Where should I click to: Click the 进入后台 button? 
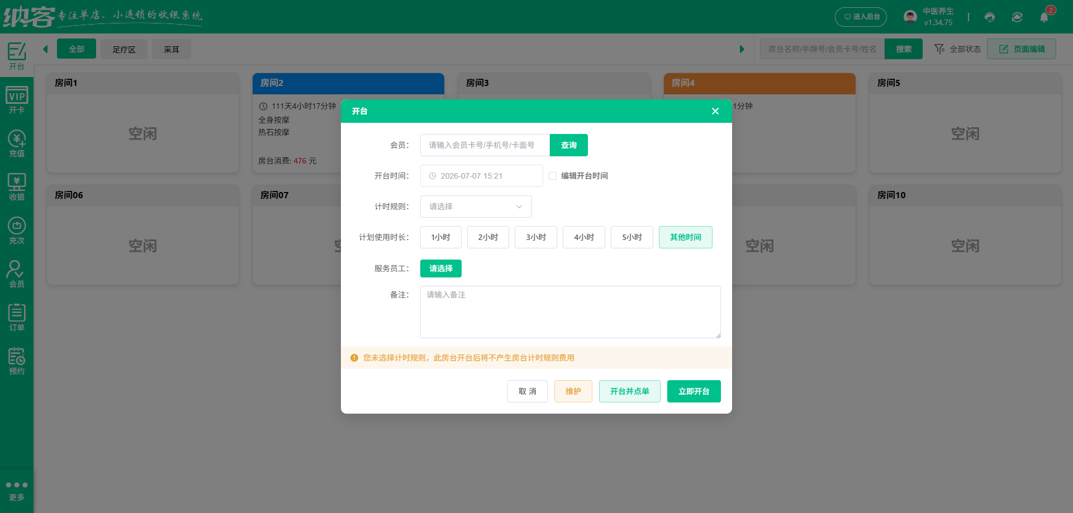tap(861, 17)
